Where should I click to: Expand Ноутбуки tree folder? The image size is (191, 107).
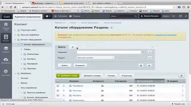[x=21, y=59]
